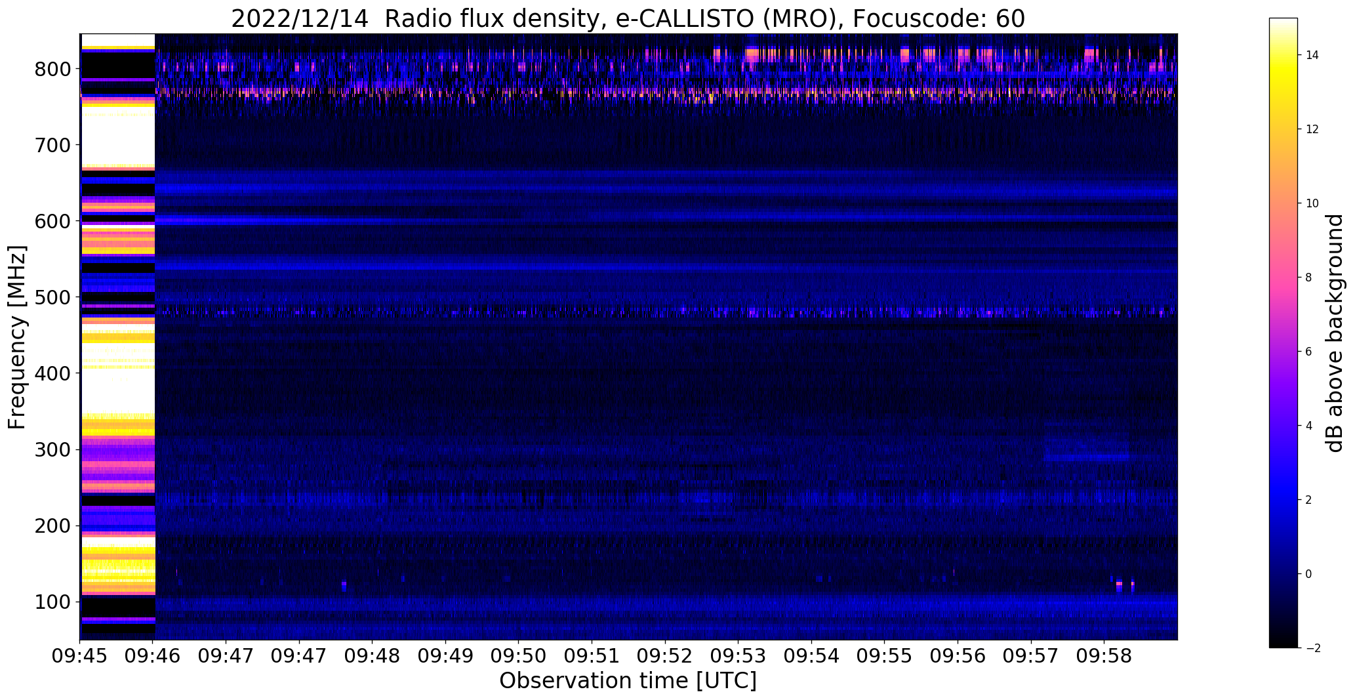Click the 100 frequency tick label
This screenshot has height=700, width=1355.
click(52, 602)
